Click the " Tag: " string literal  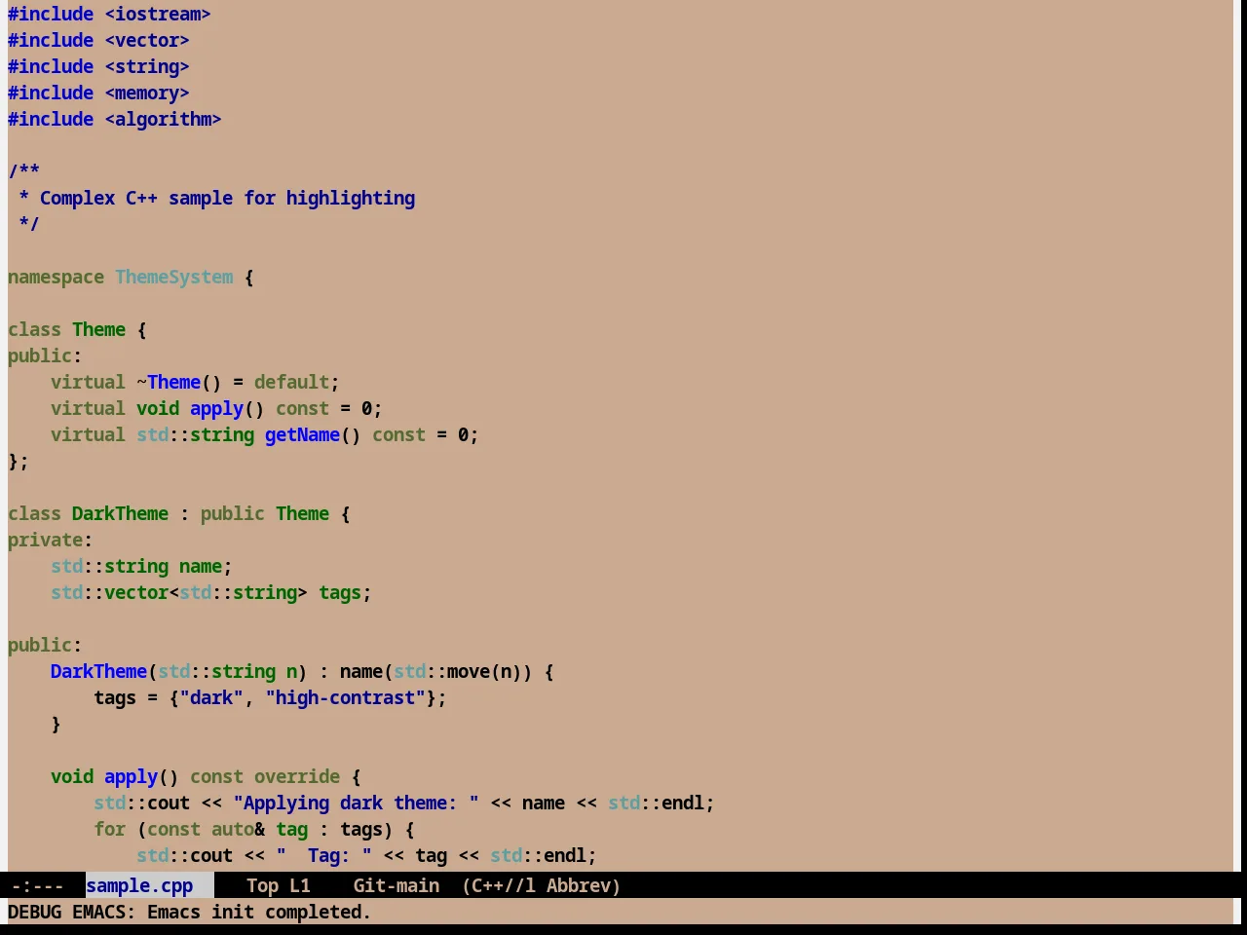coord(323,855)
